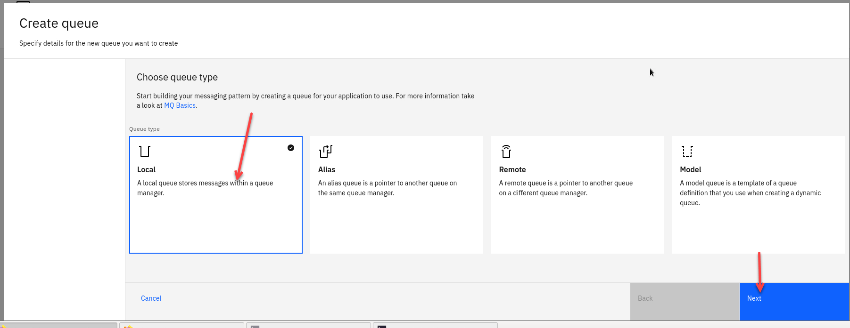Screen dimensions: 850x328
Task: Choose the Remote queue type title
Action: coord(512,169)
